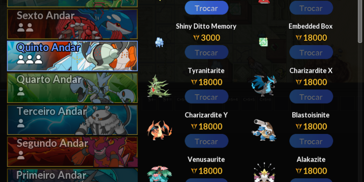
Task: Select the Mega Tyranitar sprite icon
Action: (x=159, y=86)
